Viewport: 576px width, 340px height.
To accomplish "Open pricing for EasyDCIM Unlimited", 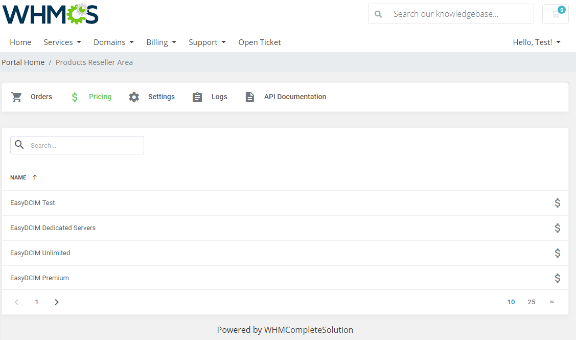I will coord(557,253).
